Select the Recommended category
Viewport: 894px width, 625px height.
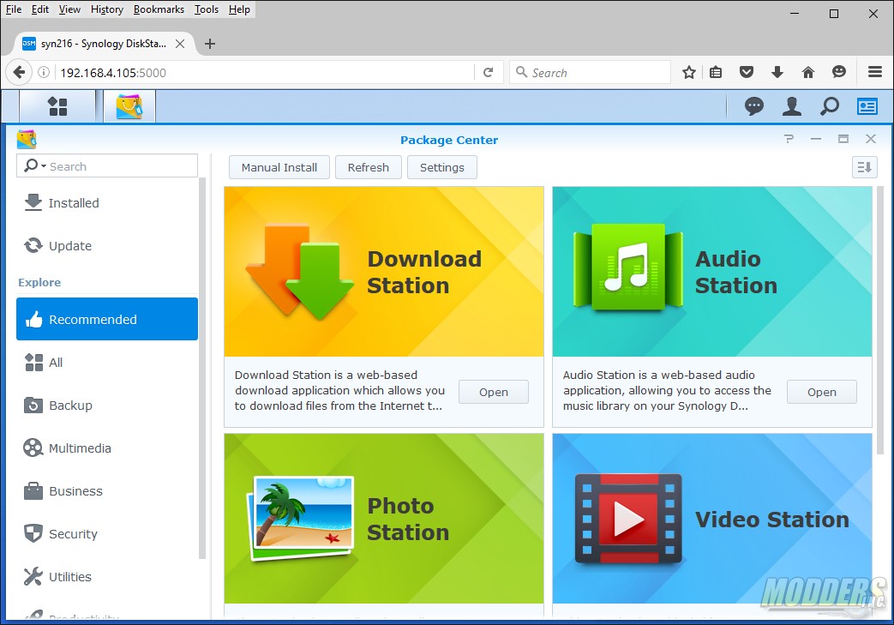tap(107, 319)
